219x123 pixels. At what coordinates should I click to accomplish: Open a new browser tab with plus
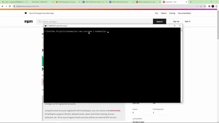pos(191,2)
